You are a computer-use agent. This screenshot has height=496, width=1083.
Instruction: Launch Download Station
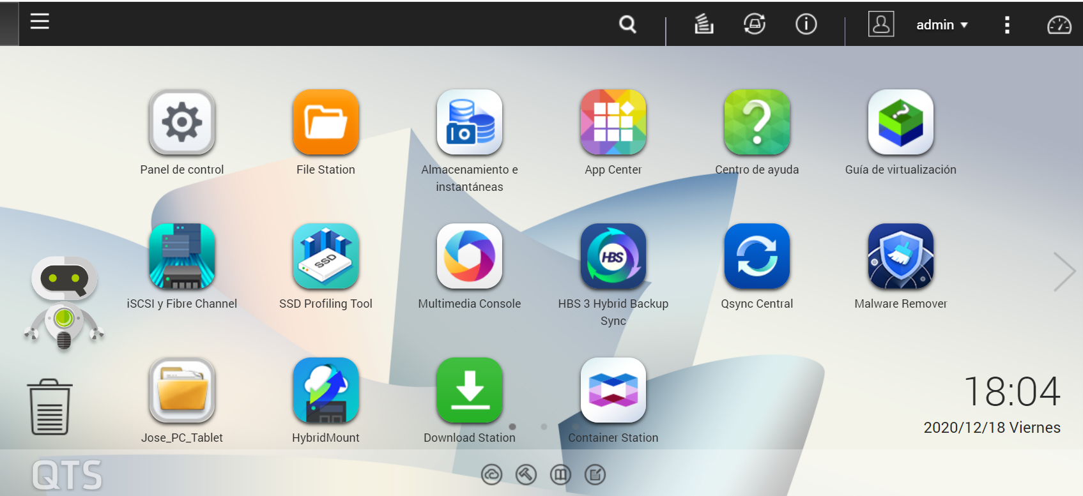470,391
